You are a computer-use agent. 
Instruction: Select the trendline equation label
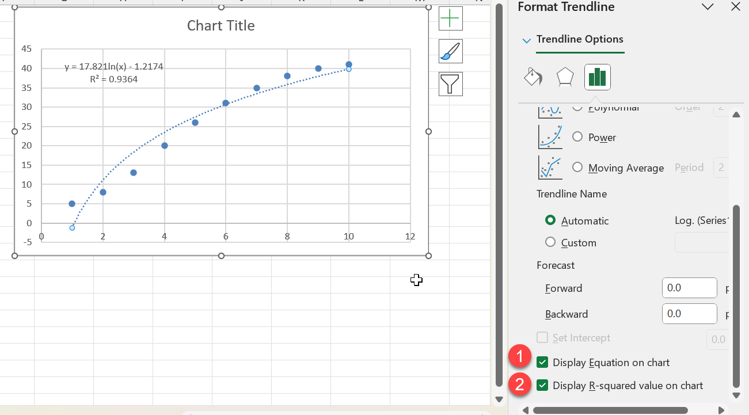(114, 67)
